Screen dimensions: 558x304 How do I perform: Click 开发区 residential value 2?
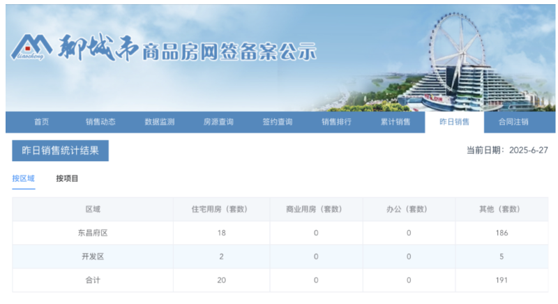tap(221, 257)
